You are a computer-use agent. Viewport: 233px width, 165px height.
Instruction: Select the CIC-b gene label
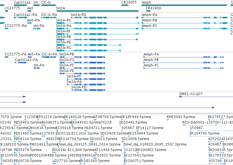46,2
